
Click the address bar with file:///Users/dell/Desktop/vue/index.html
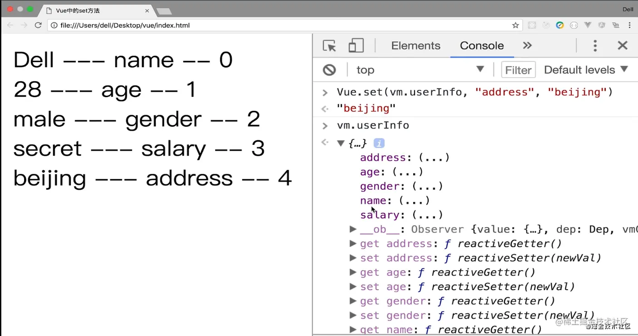pyautogui.click(x=285, y=25)
